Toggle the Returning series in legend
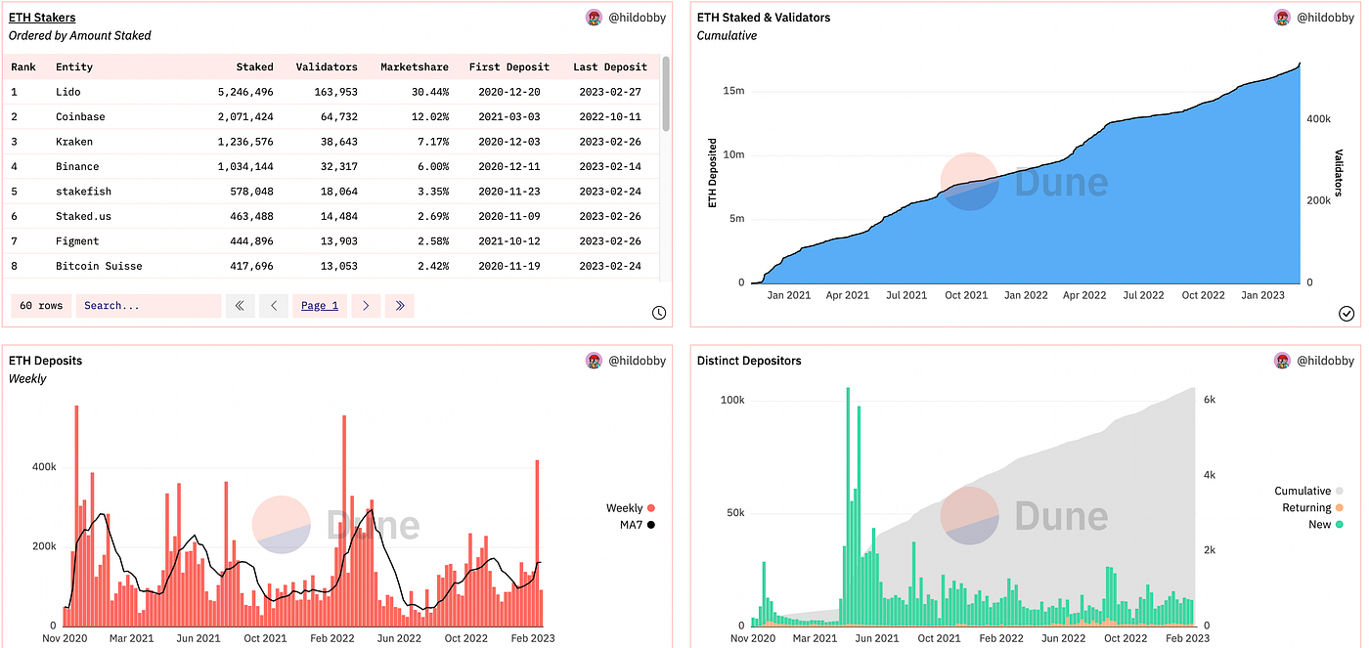Screen dimensions: 1369x648 1312,507
